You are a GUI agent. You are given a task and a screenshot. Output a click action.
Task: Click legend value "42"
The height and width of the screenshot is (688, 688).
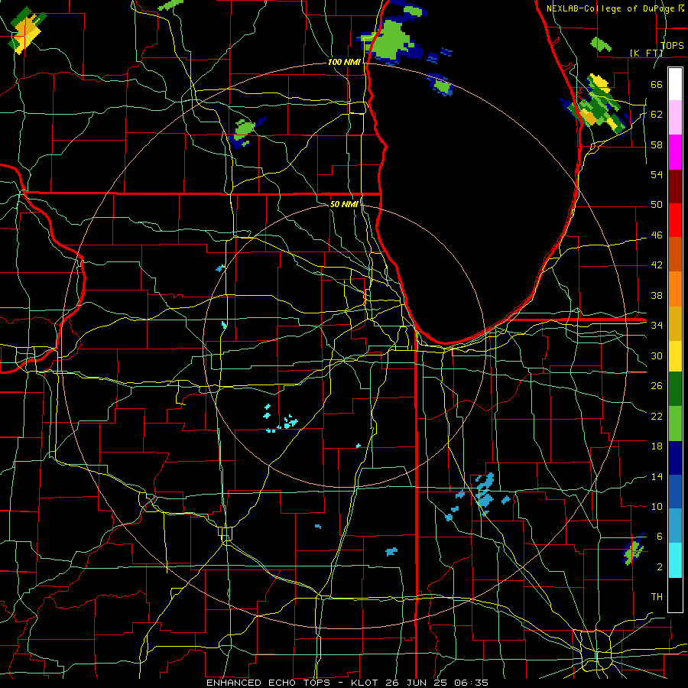coord(657,264)
